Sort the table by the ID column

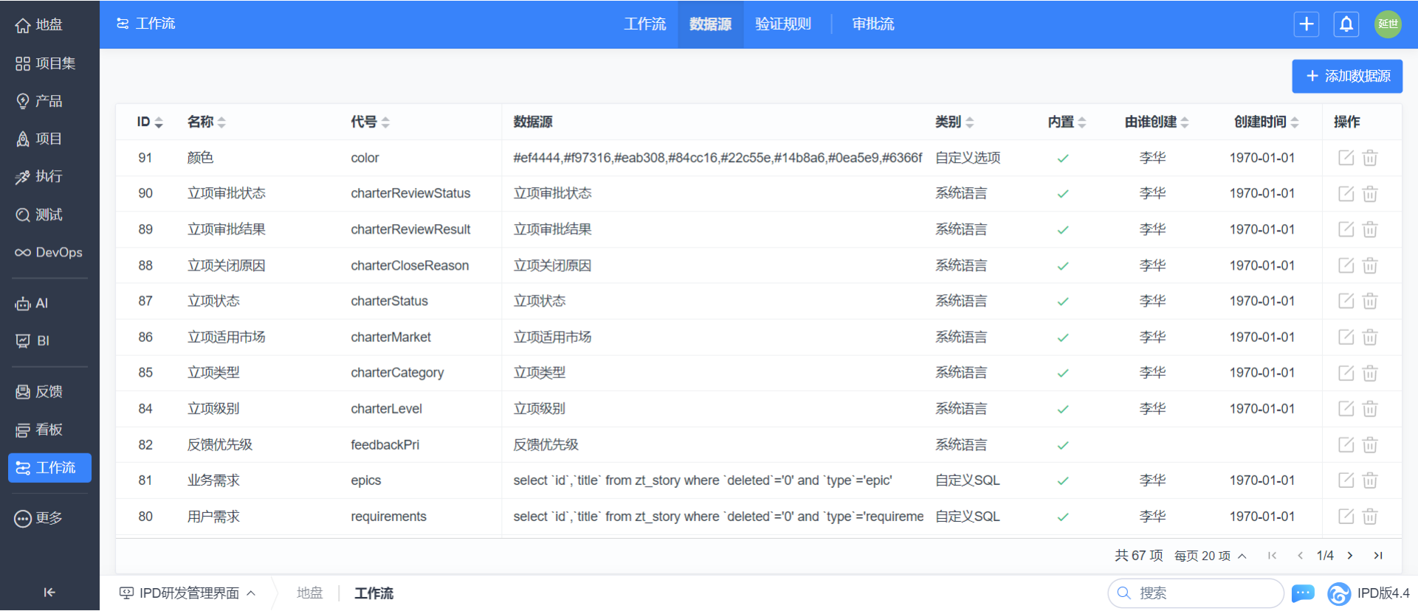[149, 122]
